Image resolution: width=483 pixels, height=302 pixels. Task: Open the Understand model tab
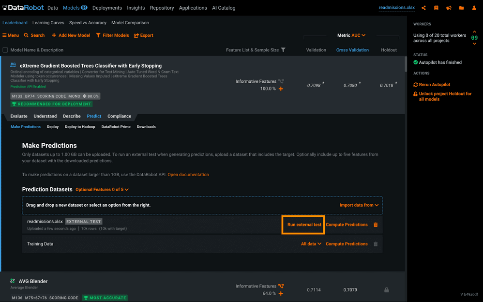(x=45, y=116)
